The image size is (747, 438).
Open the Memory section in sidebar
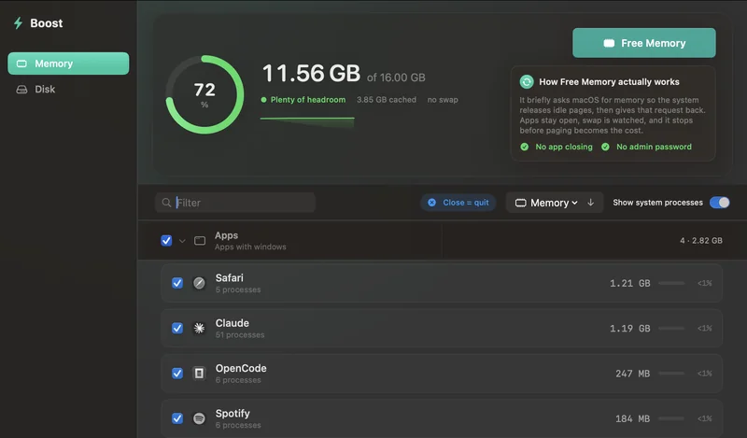(x=68, y=64)
